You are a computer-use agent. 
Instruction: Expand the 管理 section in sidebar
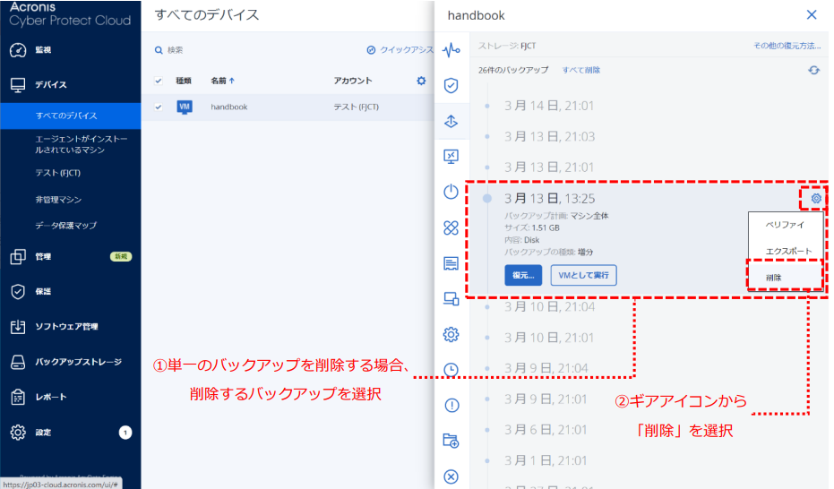[43, 257]
